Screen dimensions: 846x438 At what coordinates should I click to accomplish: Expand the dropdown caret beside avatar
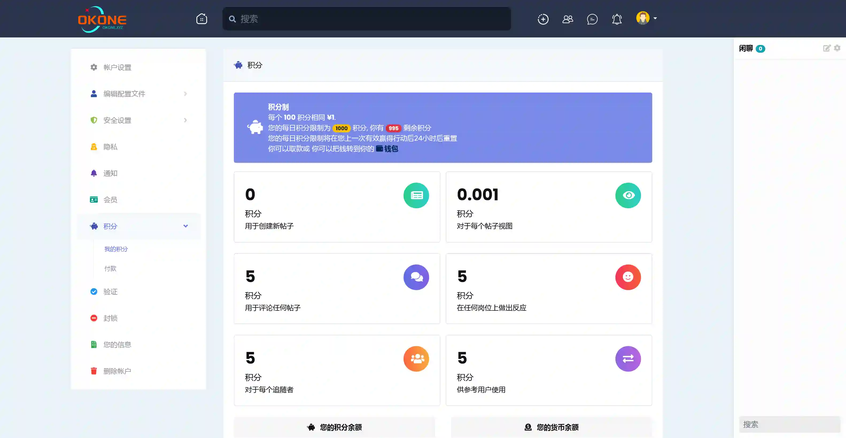coord(655,18)
